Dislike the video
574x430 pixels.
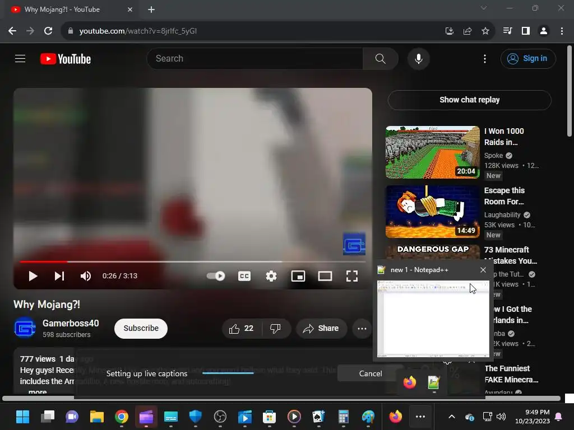coord(276,328)
